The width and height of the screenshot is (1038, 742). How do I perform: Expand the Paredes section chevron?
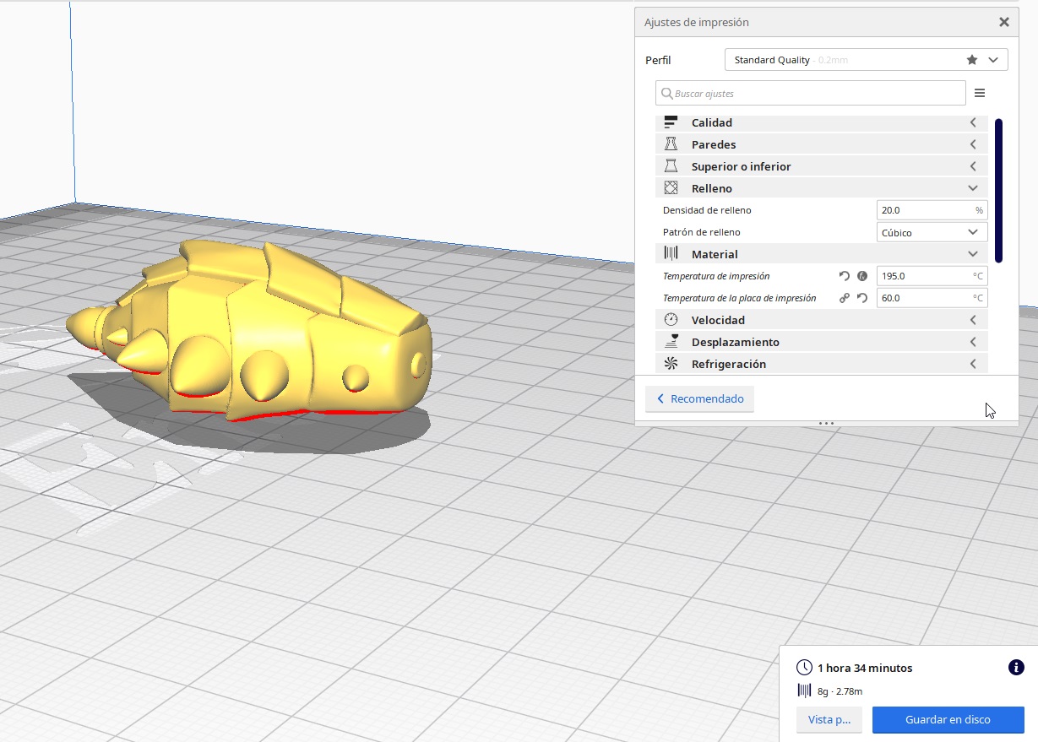[x=973, y=144]
